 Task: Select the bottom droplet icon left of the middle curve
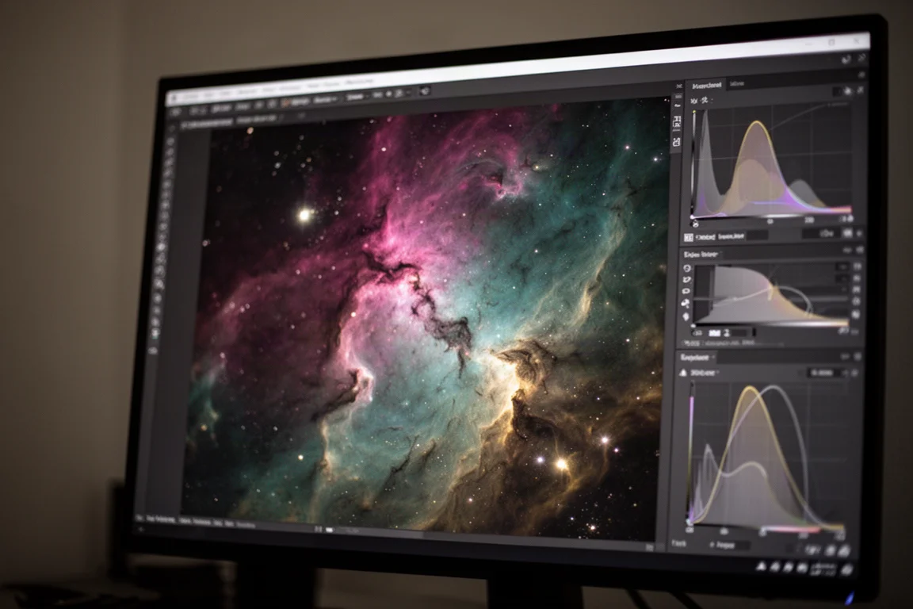click(686, 317)
